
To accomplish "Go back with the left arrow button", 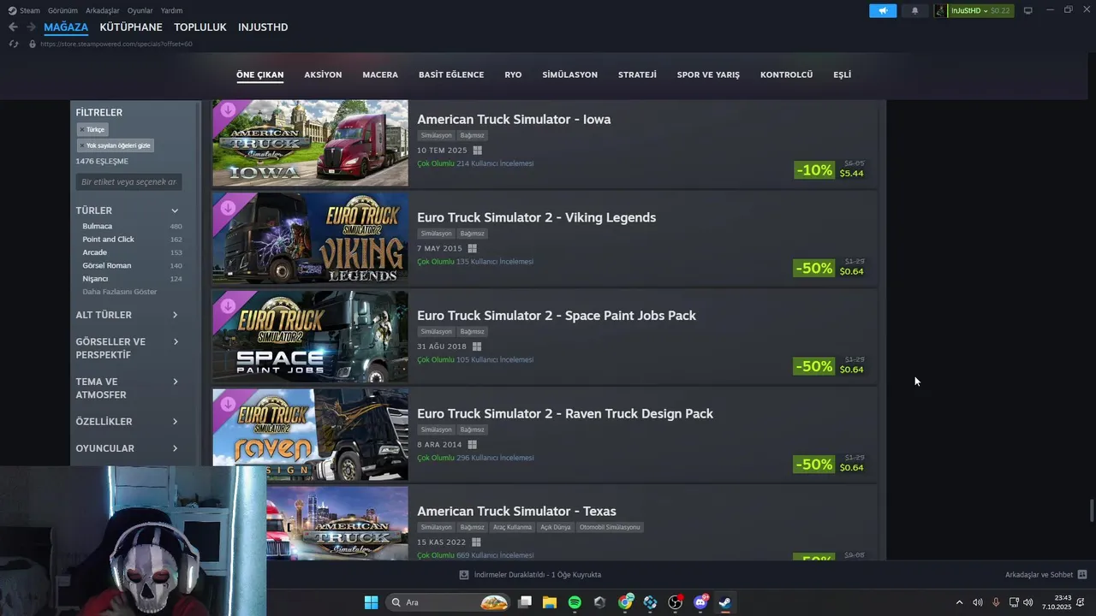I will pos(13,27).
